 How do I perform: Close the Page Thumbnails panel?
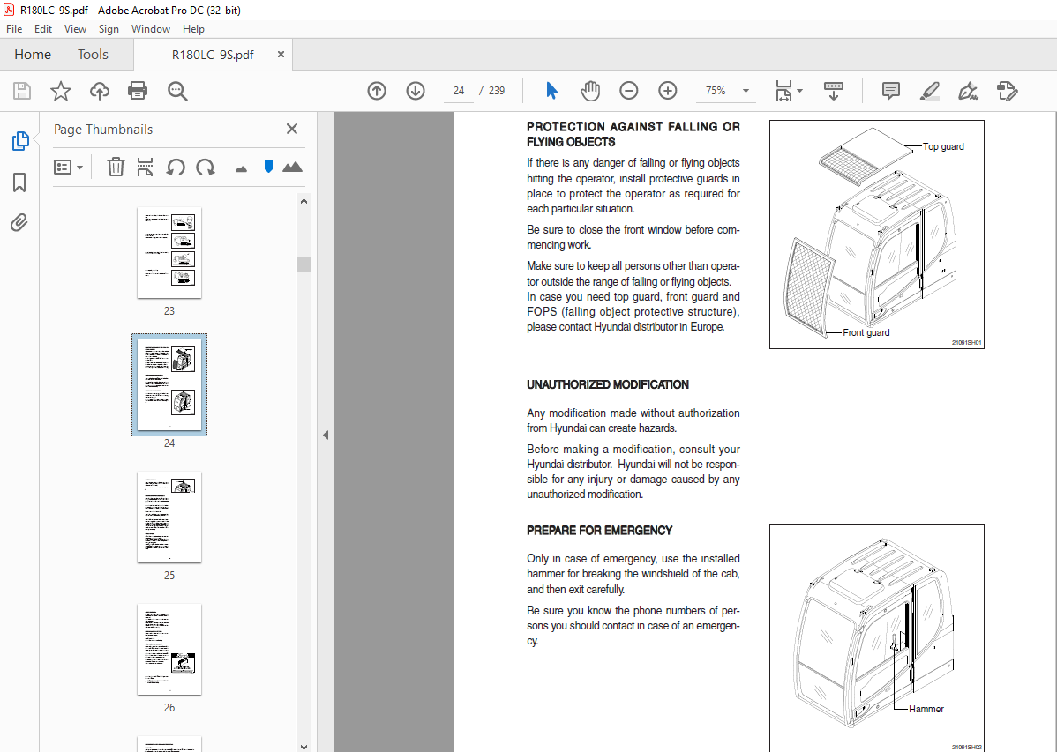(x=292, y=130)
